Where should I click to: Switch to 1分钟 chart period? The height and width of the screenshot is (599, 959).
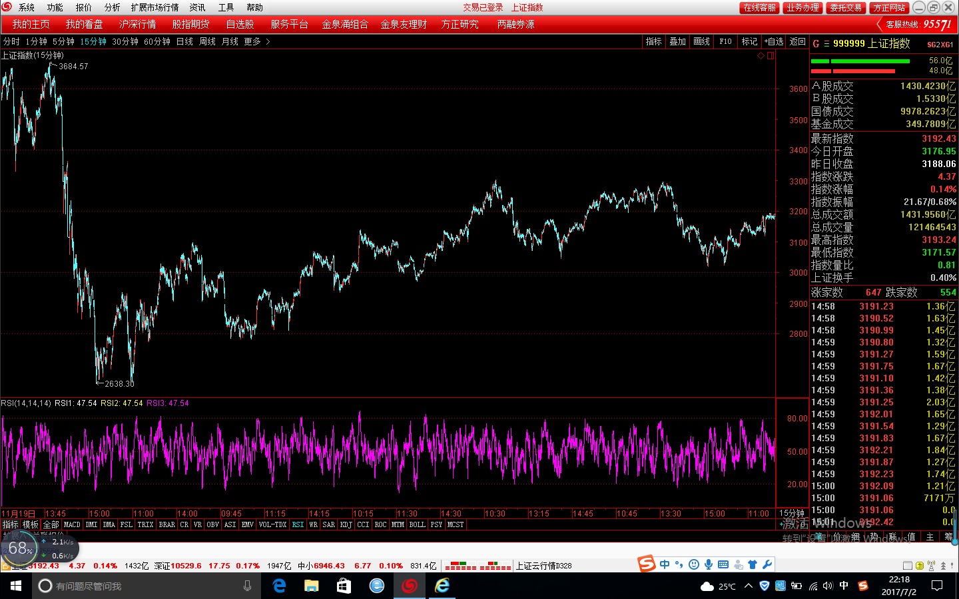[36, 41]
